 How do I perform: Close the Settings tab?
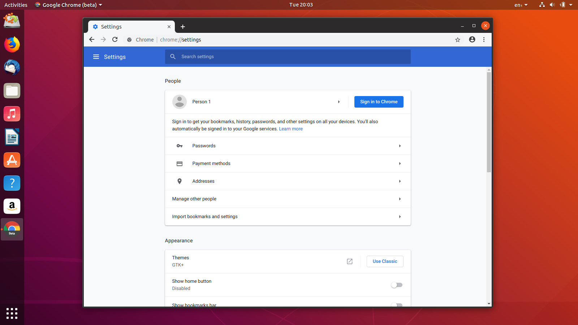click(x=169, y=27)
